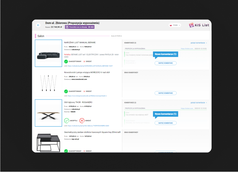Screen dimensions: 238x172
Task: Click the KIS List logo
Action: click(199, 25)
